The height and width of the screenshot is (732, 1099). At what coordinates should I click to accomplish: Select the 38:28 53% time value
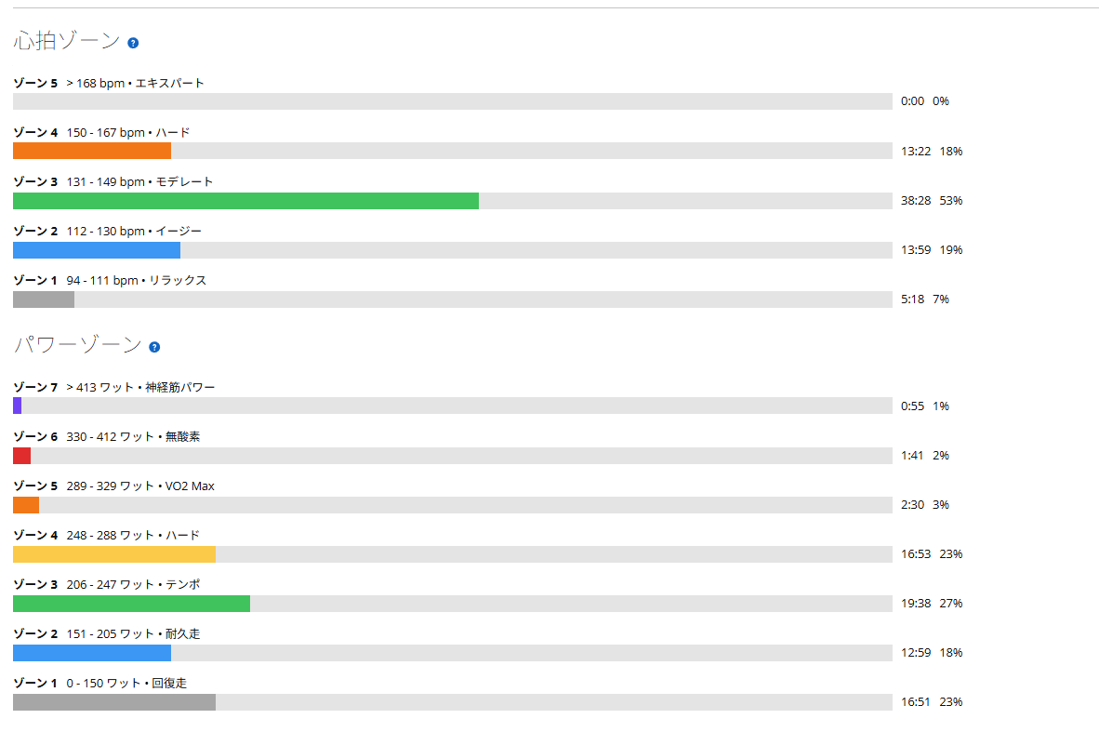pyautogui.click(x=932, y=201)
